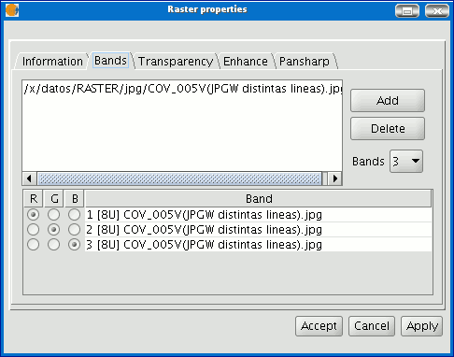Viewport: 454px width, 357px height.
Task: Open the Bands count dropdown
Action: coord(406,161)
